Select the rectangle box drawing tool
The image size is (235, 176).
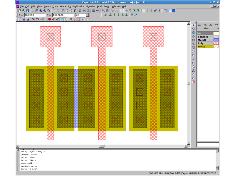point(193,55)
